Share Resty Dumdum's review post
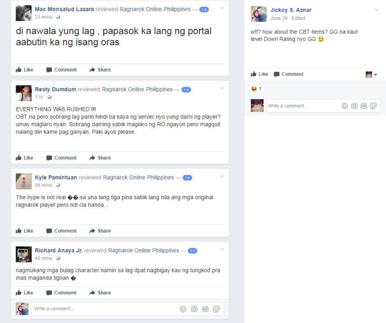This screenshot has width=386, height=323. pyautogui.click(x=100, y=157)
